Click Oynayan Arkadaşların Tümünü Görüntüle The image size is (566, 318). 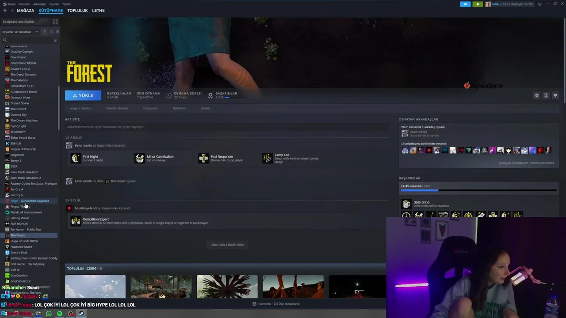click(x=526, y=163)
